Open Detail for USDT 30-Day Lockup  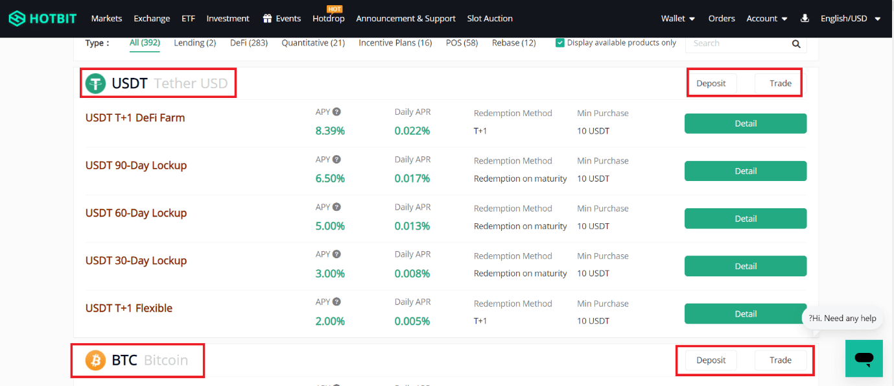tap(746, 266)
